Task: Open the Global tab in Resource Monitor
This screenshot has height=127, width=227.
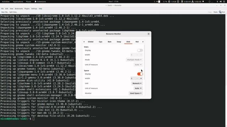Action: [x=90, y=42]
